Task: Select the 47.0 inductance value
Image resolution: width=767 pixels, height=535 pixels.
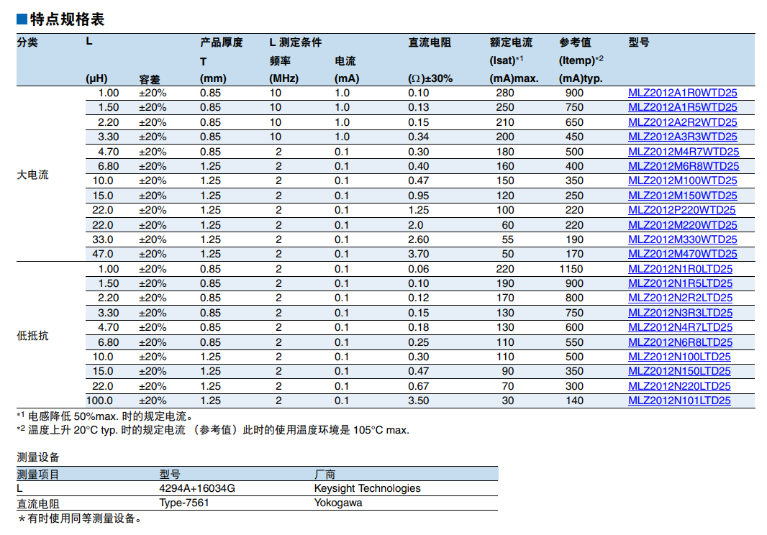Action: [x=103, y=255]
